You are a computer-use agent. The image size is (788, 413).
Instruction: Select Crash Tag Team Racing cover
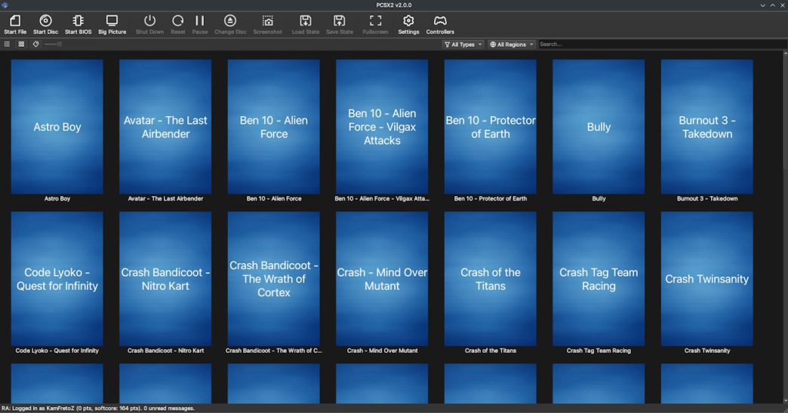(x=599, y=279)
